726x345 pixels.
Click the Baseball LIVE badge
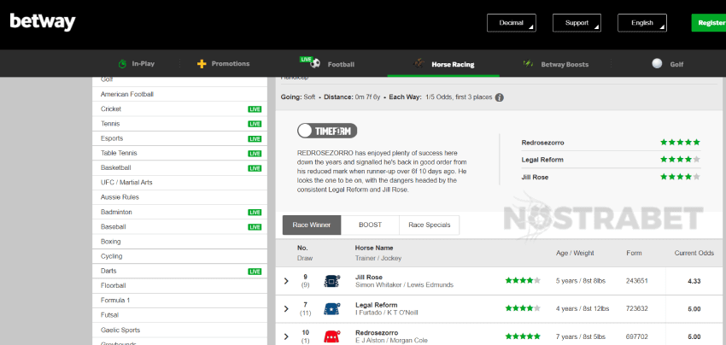click(255, 227)
